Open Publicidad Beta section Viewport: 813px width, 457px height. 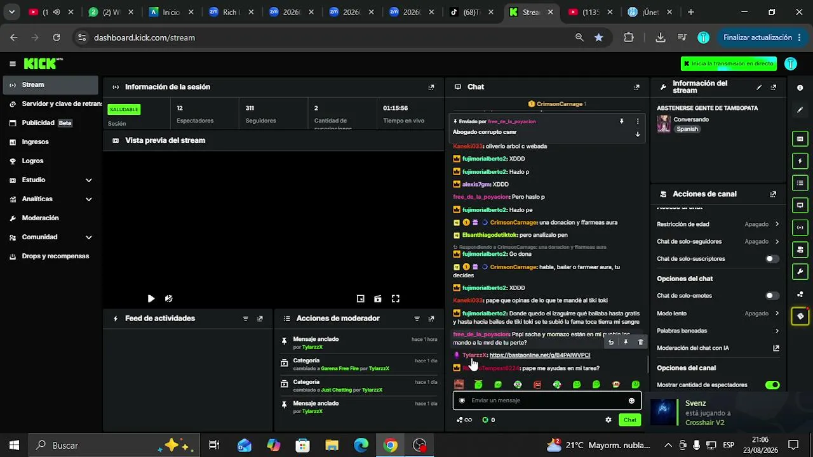[51, 123]
